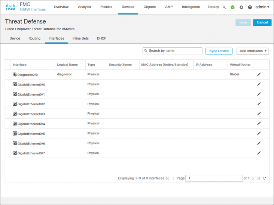Open the green deployment status icon
274x205 pixels.
(x=232, y=7)
